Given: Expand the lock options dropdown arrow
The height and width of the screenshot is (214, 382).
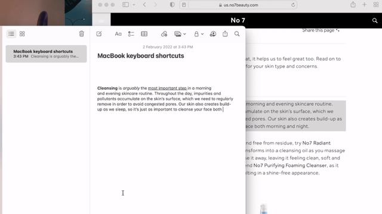Looking at the screenshot, I should [202, 34].
